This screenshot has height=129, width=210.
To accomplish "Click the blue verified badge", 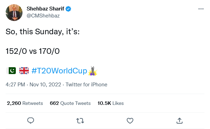I will point(68,9).
